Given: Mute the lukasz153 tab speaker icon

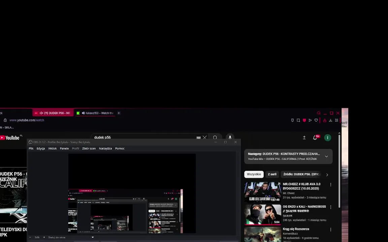Looking at the screenshot, I should (84, 113).
